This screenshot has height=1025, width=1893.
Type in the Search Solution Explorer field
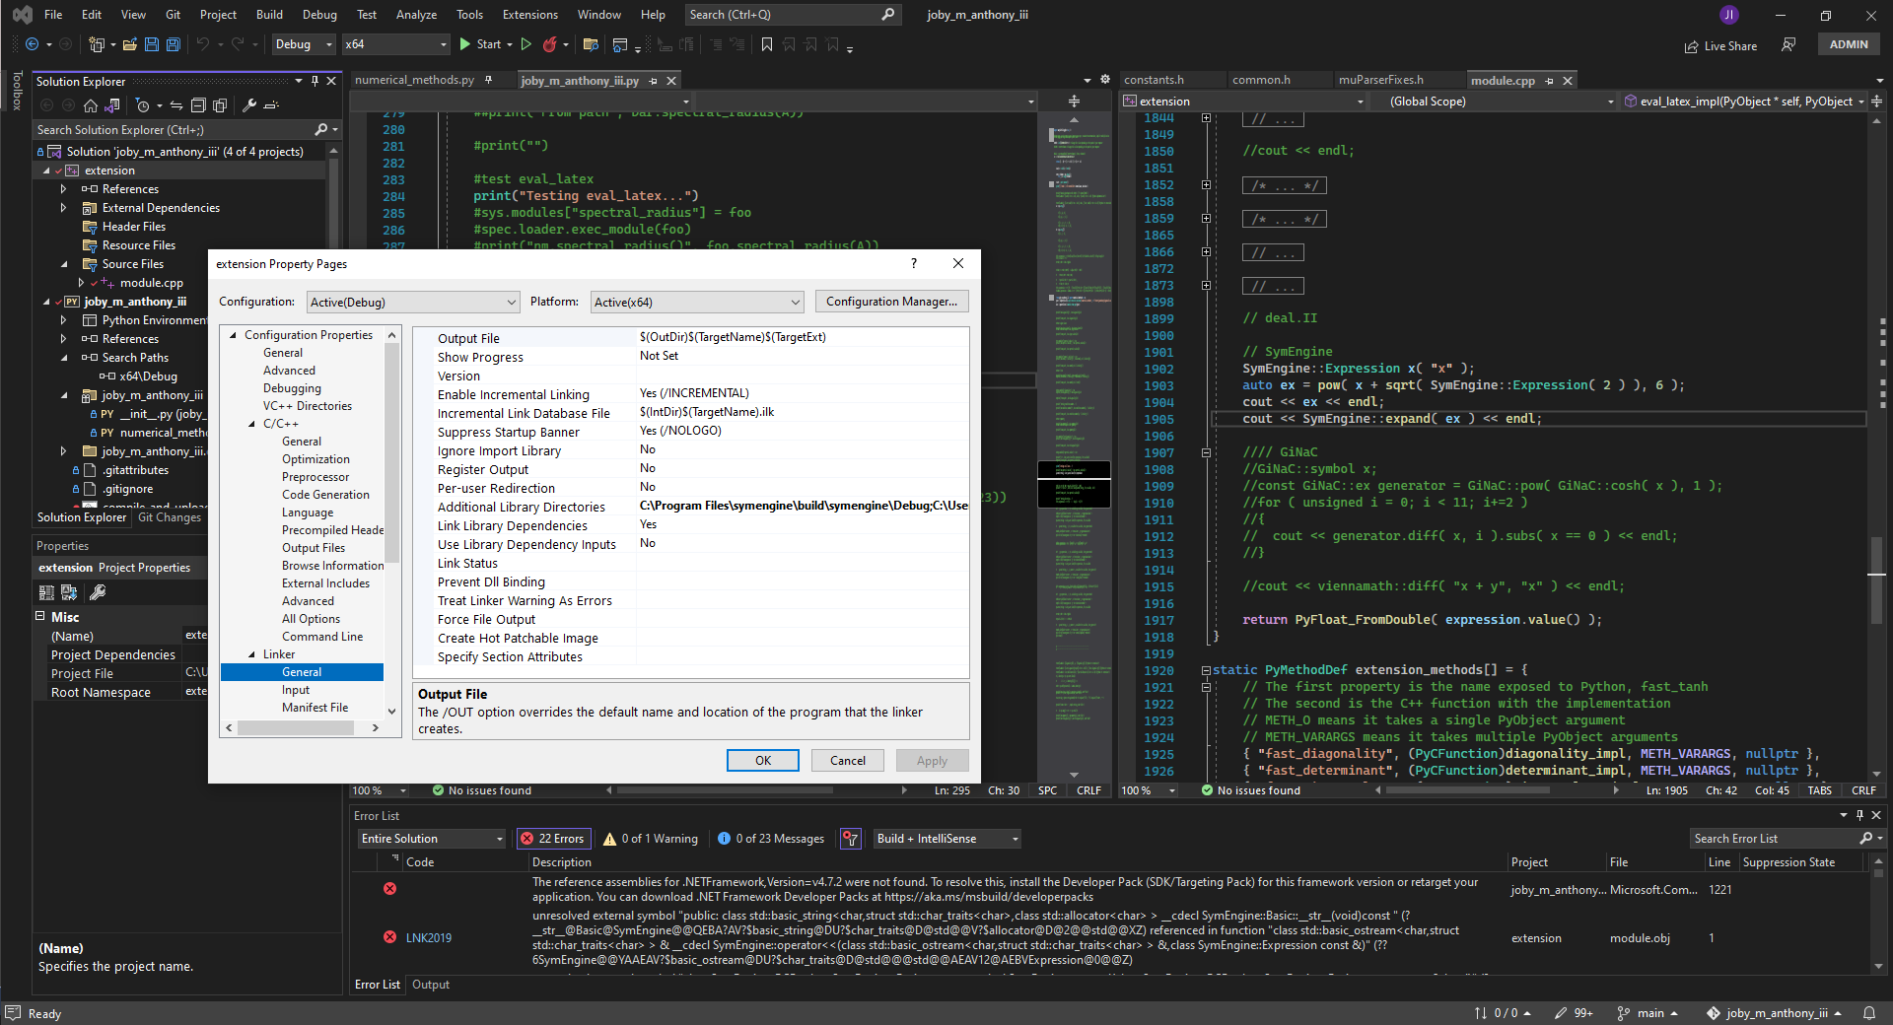click(x=168, y=129)
